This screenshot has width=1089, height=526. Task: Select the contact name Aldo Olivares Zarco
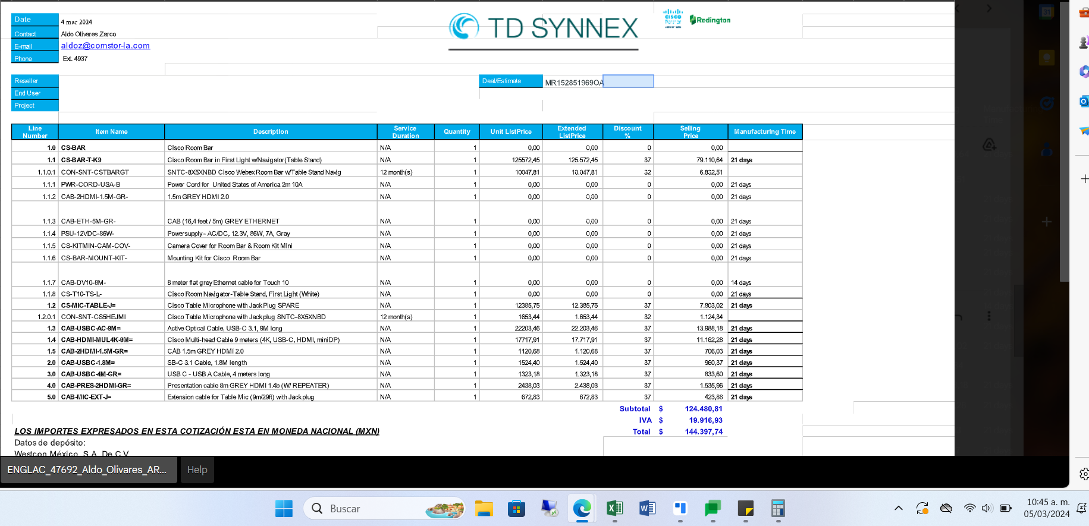88,34
